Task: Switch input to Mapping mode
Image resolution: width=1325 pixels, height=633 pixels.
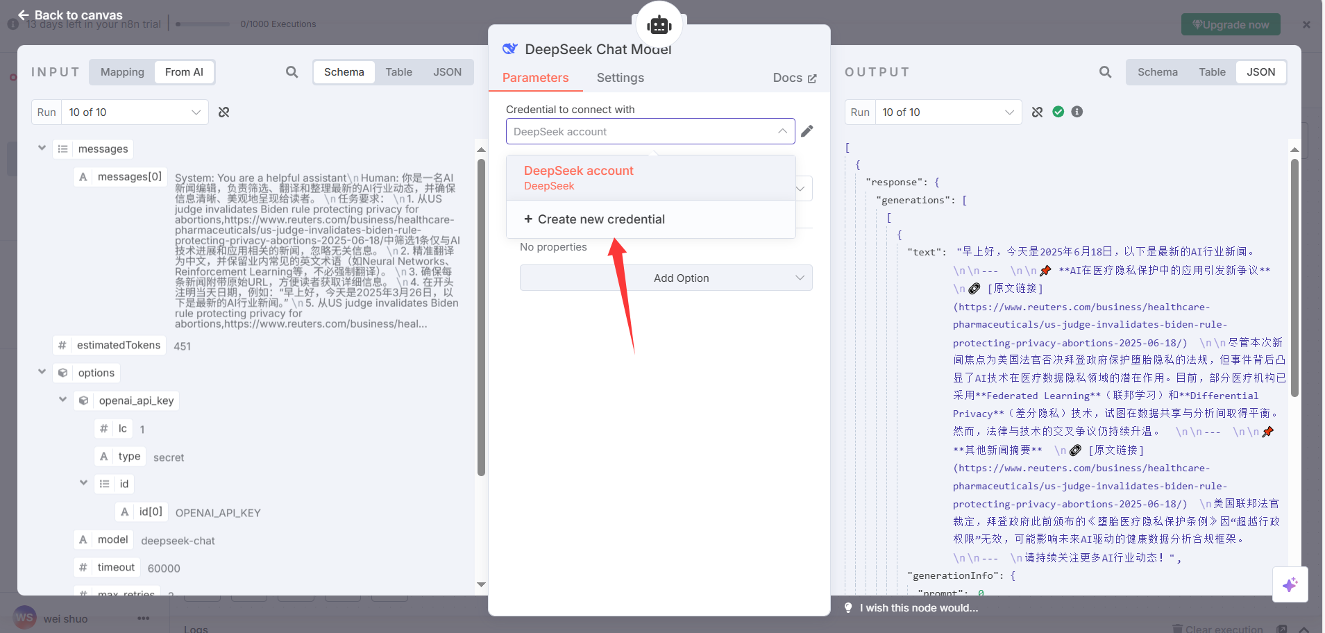Action: tap(122, 72)
